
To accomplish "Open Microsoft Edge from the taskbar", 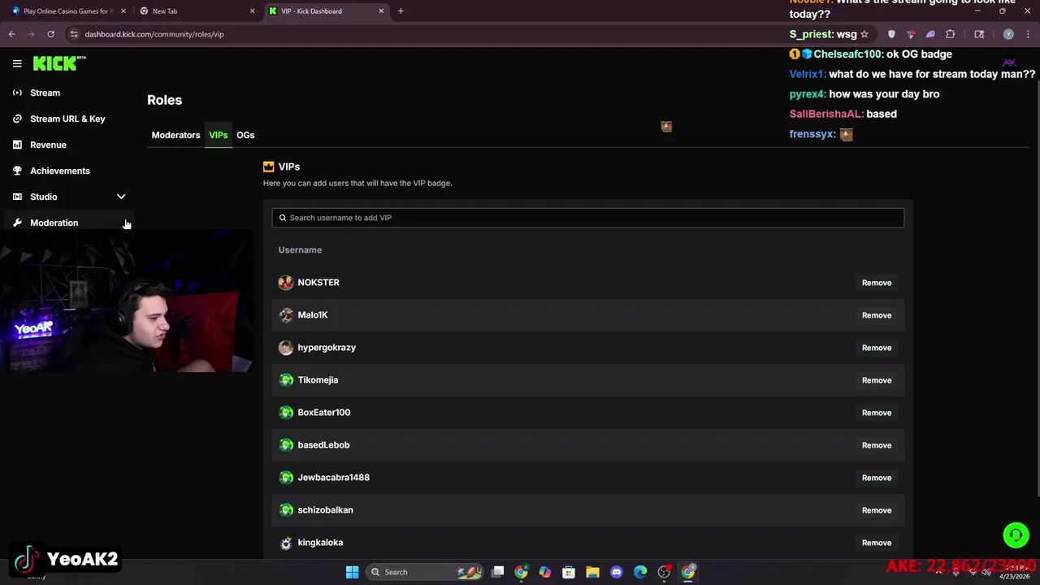I will coord(640,572).
